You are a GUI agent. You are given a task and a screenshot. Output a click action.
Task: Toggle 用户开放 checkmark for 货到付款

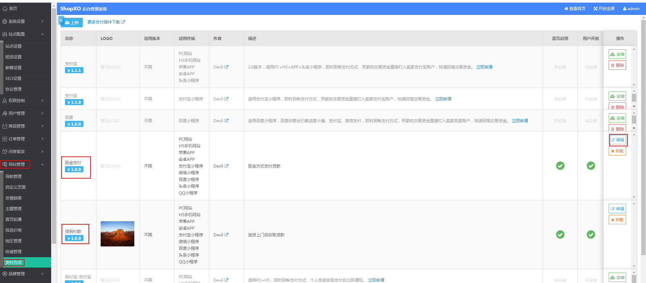591,235
